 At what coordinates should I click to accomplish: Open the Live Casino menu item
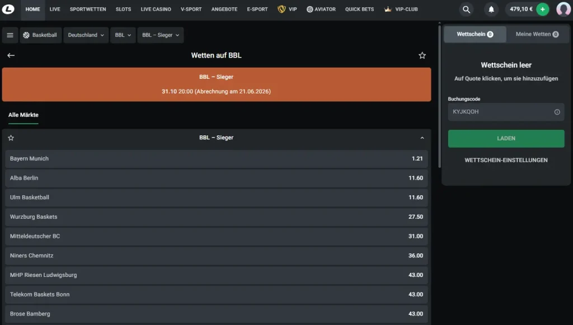tap(156, 10)
